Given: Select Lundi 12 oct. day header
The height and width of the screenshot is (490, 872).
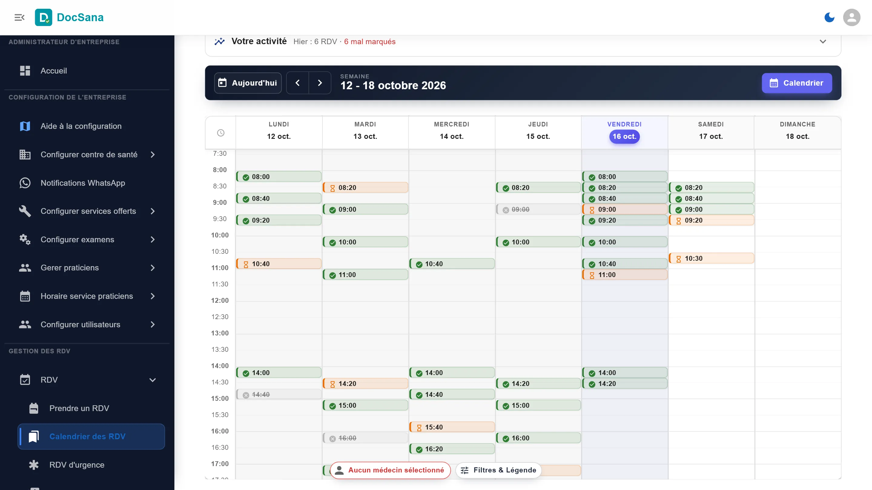Looking at the screenshot, I should pyautogui.click(x=279, y=132).
